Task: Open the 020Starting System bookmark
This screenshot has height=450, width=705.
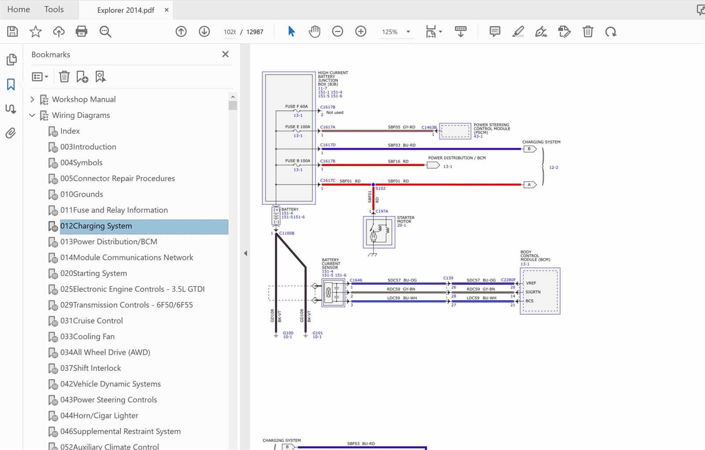Action: 93,273
